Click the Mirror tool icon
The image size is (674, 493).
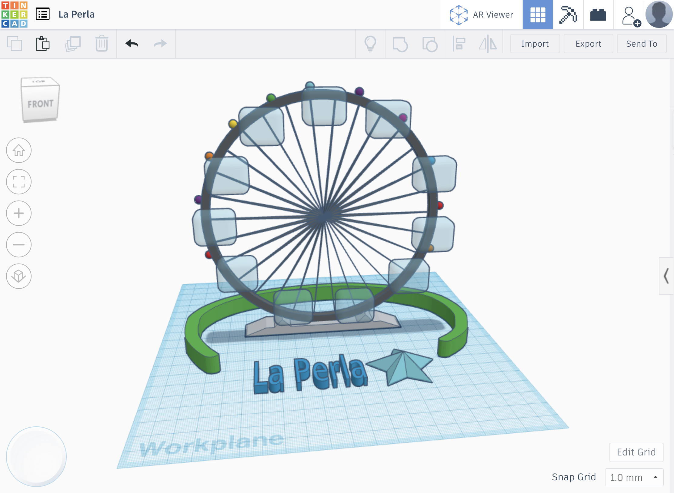click(x=488, y=44)
